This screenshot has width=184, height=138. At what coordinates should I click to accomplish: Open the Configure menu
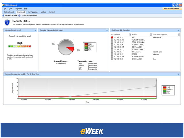click(18, 9)
